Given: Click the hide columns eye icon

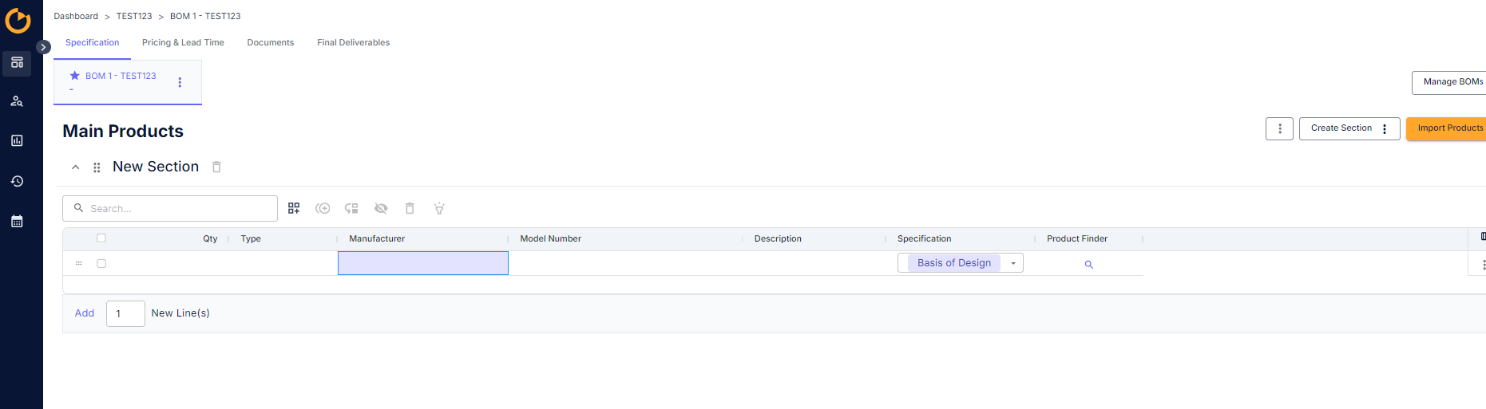Looking at the screenshot, I should (x=381, y=208).
